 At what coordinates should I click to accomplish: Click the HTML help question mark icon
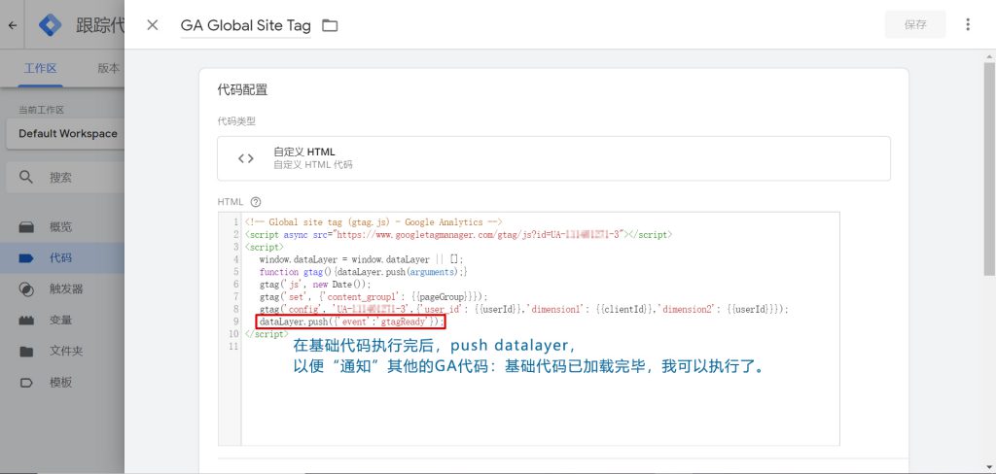256,202
